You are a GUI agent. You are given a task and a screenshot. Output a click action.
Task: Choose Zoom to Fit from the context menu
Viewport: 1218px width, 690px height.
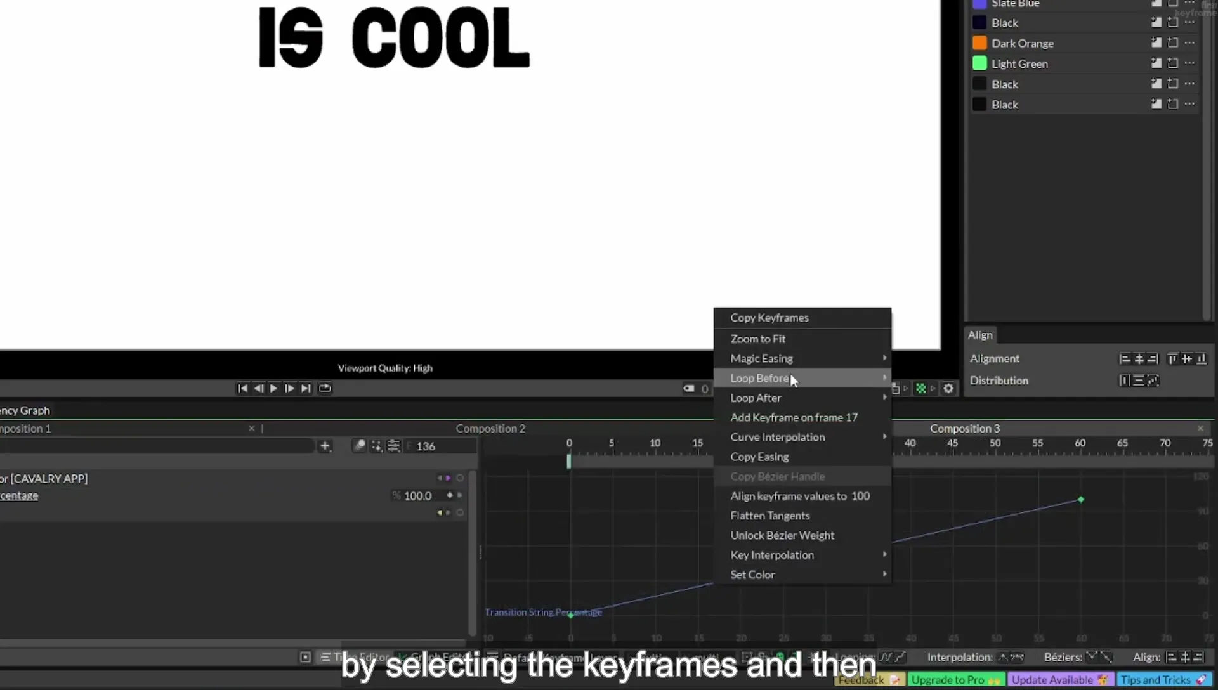click(802, 339)
